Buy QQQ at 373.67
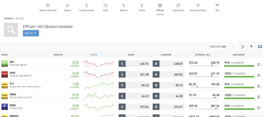This screenshot has width=263, height=117. [x=168, y=106]
